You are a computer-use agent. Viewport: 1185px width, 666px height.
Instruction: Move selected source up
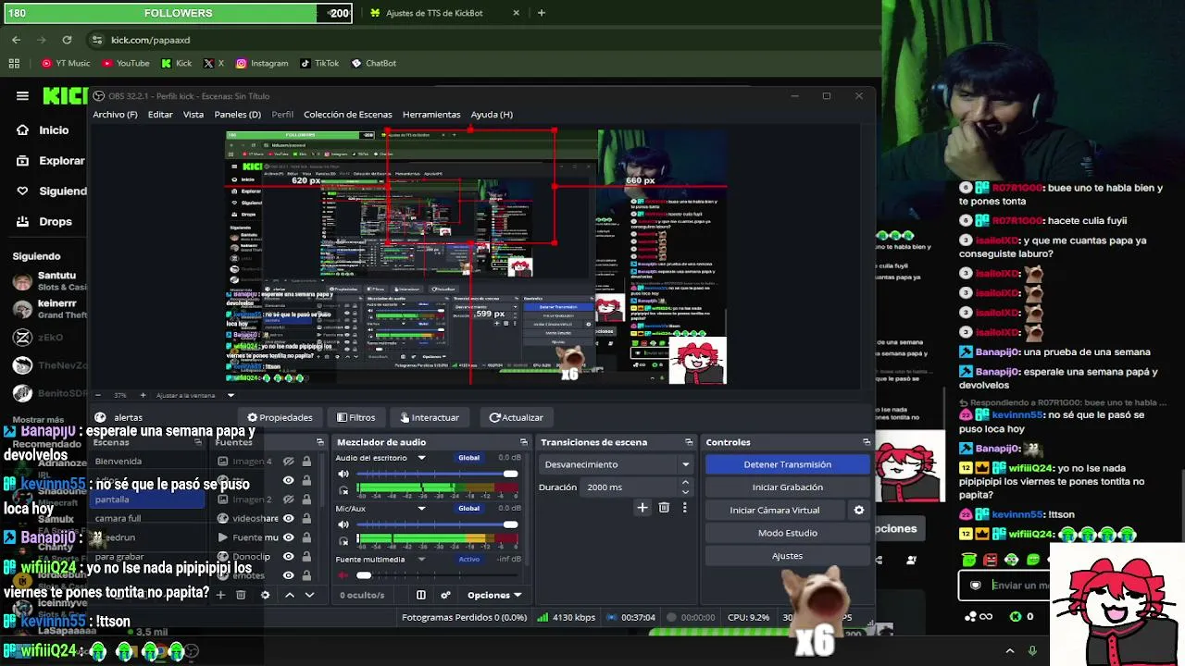[x=289, y=595]
